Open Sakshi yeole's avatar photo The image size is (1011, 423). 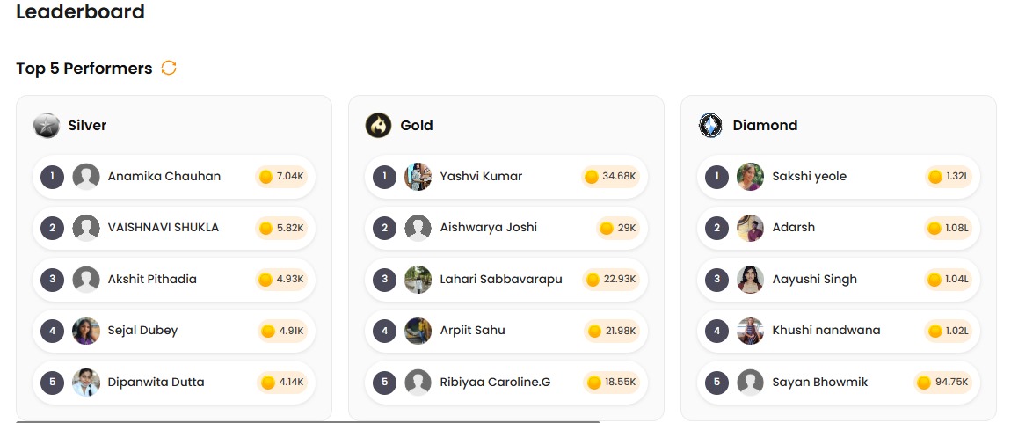750,177
